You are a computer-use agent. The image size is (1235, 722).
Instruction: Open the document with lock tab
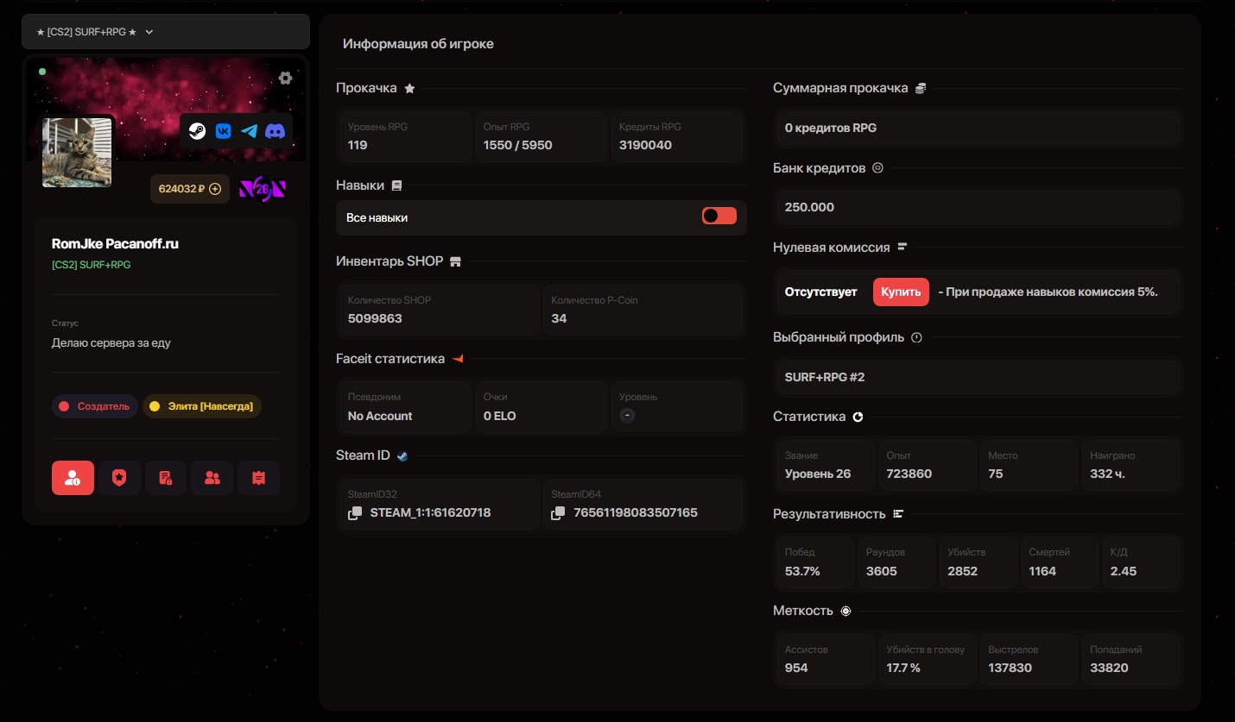(166, 478)
